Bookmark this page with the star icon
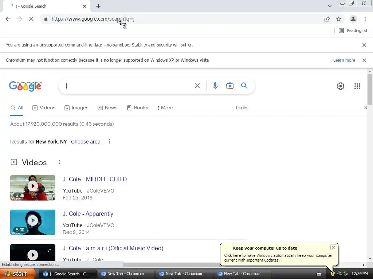 (339, 19)
